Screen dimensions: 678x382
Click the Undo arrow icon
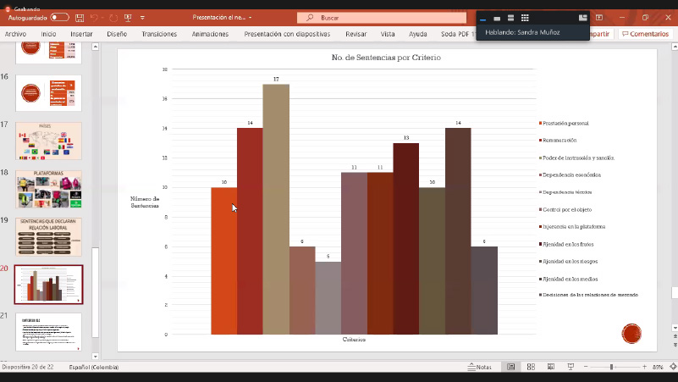94,18
